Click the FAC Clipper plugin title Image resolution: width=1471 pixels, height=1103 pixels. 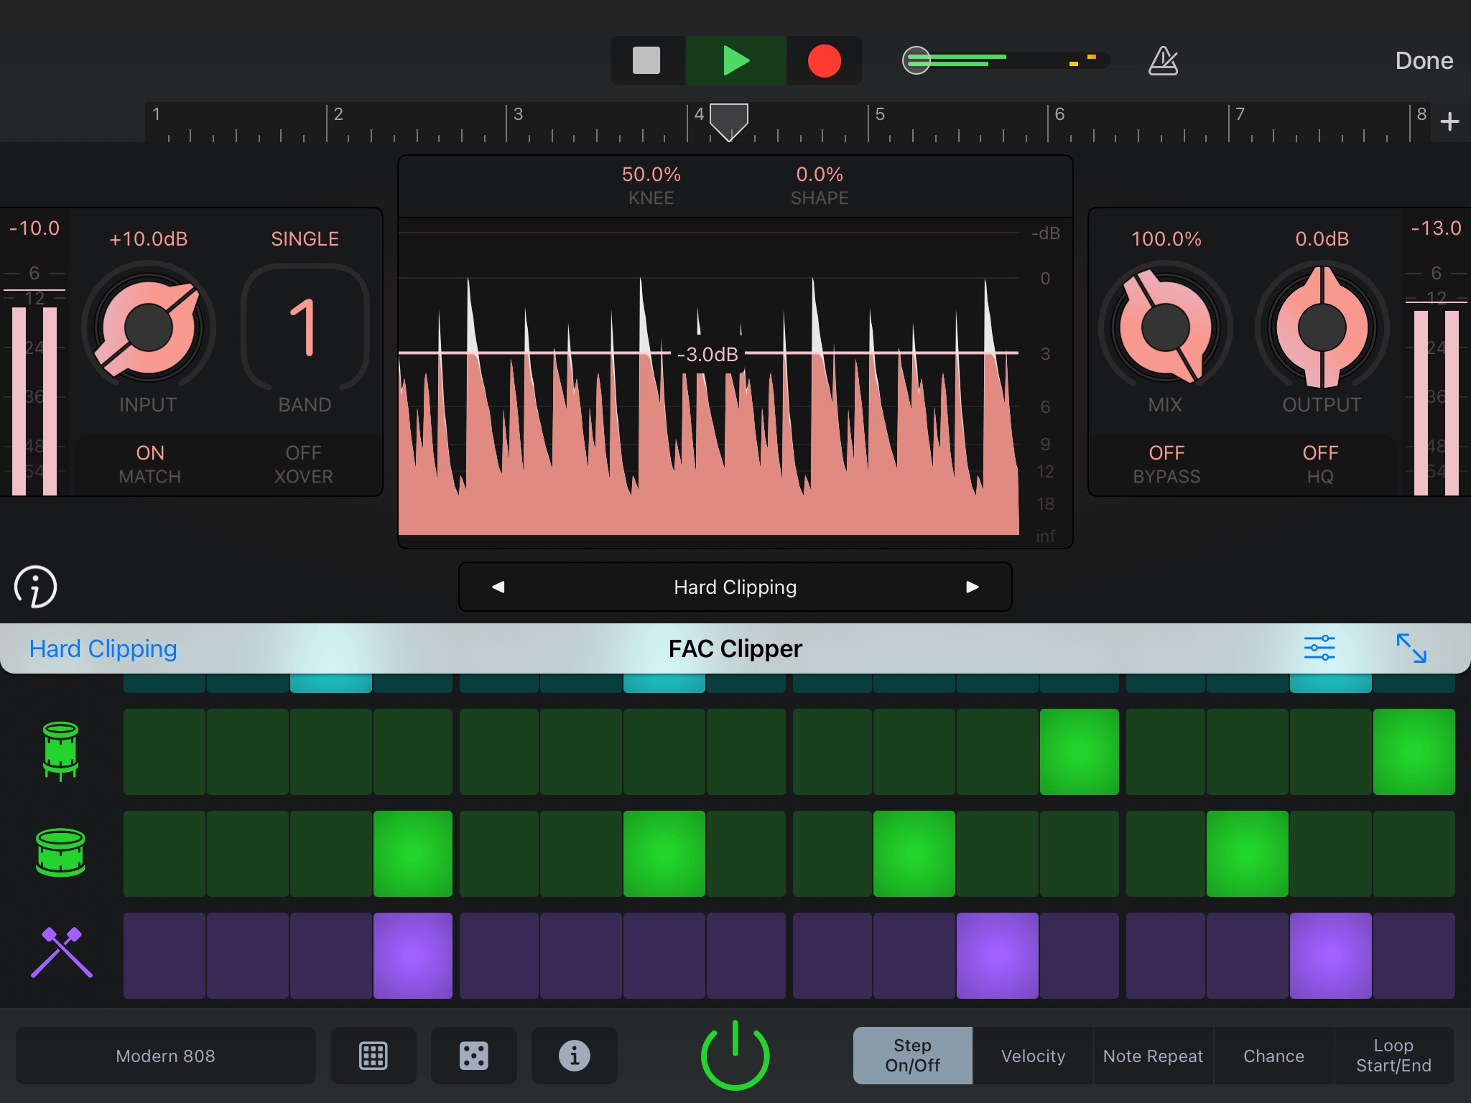tap(735, 649)
